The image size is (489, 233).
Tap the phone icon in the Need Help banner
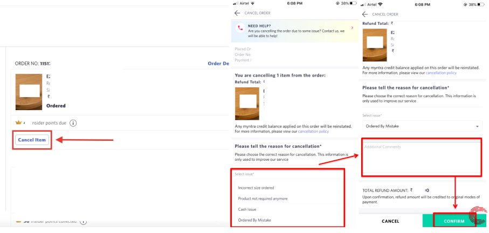tap(240, 28)
